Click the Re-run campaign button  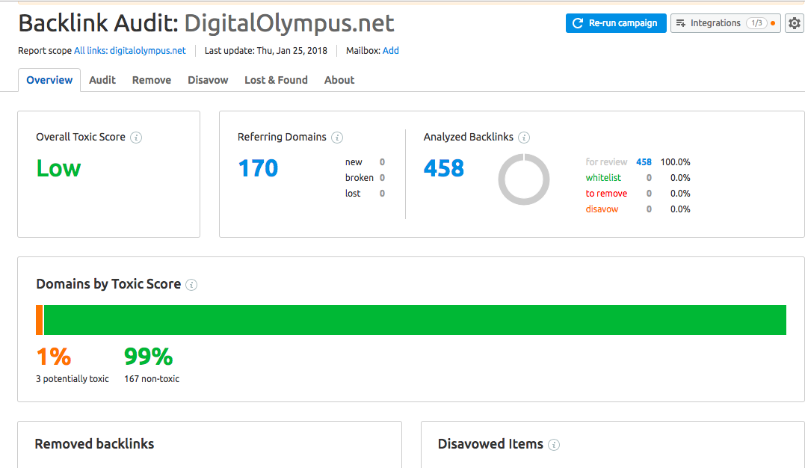coord(616,23)
